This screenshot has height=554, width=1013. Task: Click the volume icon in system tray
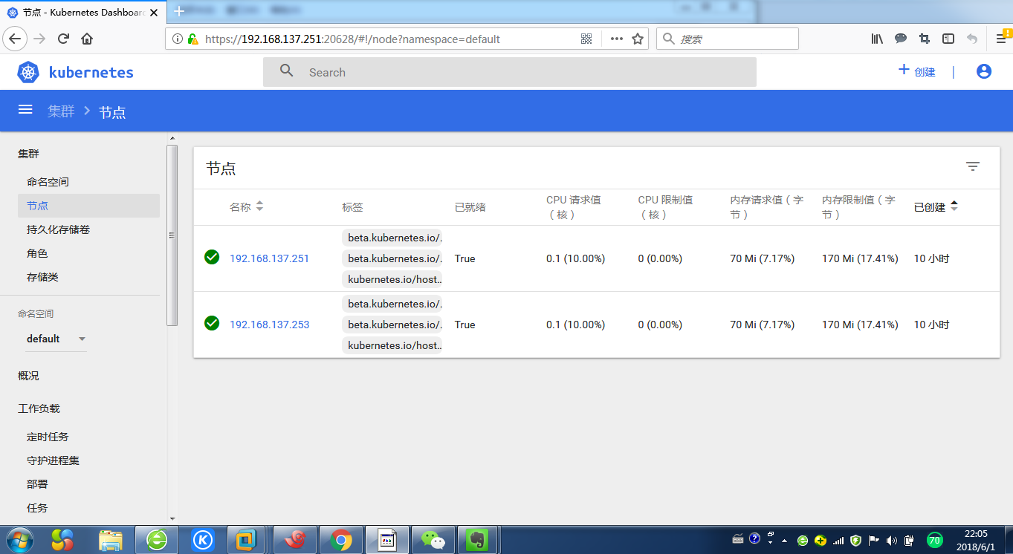pyautogui.click(x=892, y=540)
